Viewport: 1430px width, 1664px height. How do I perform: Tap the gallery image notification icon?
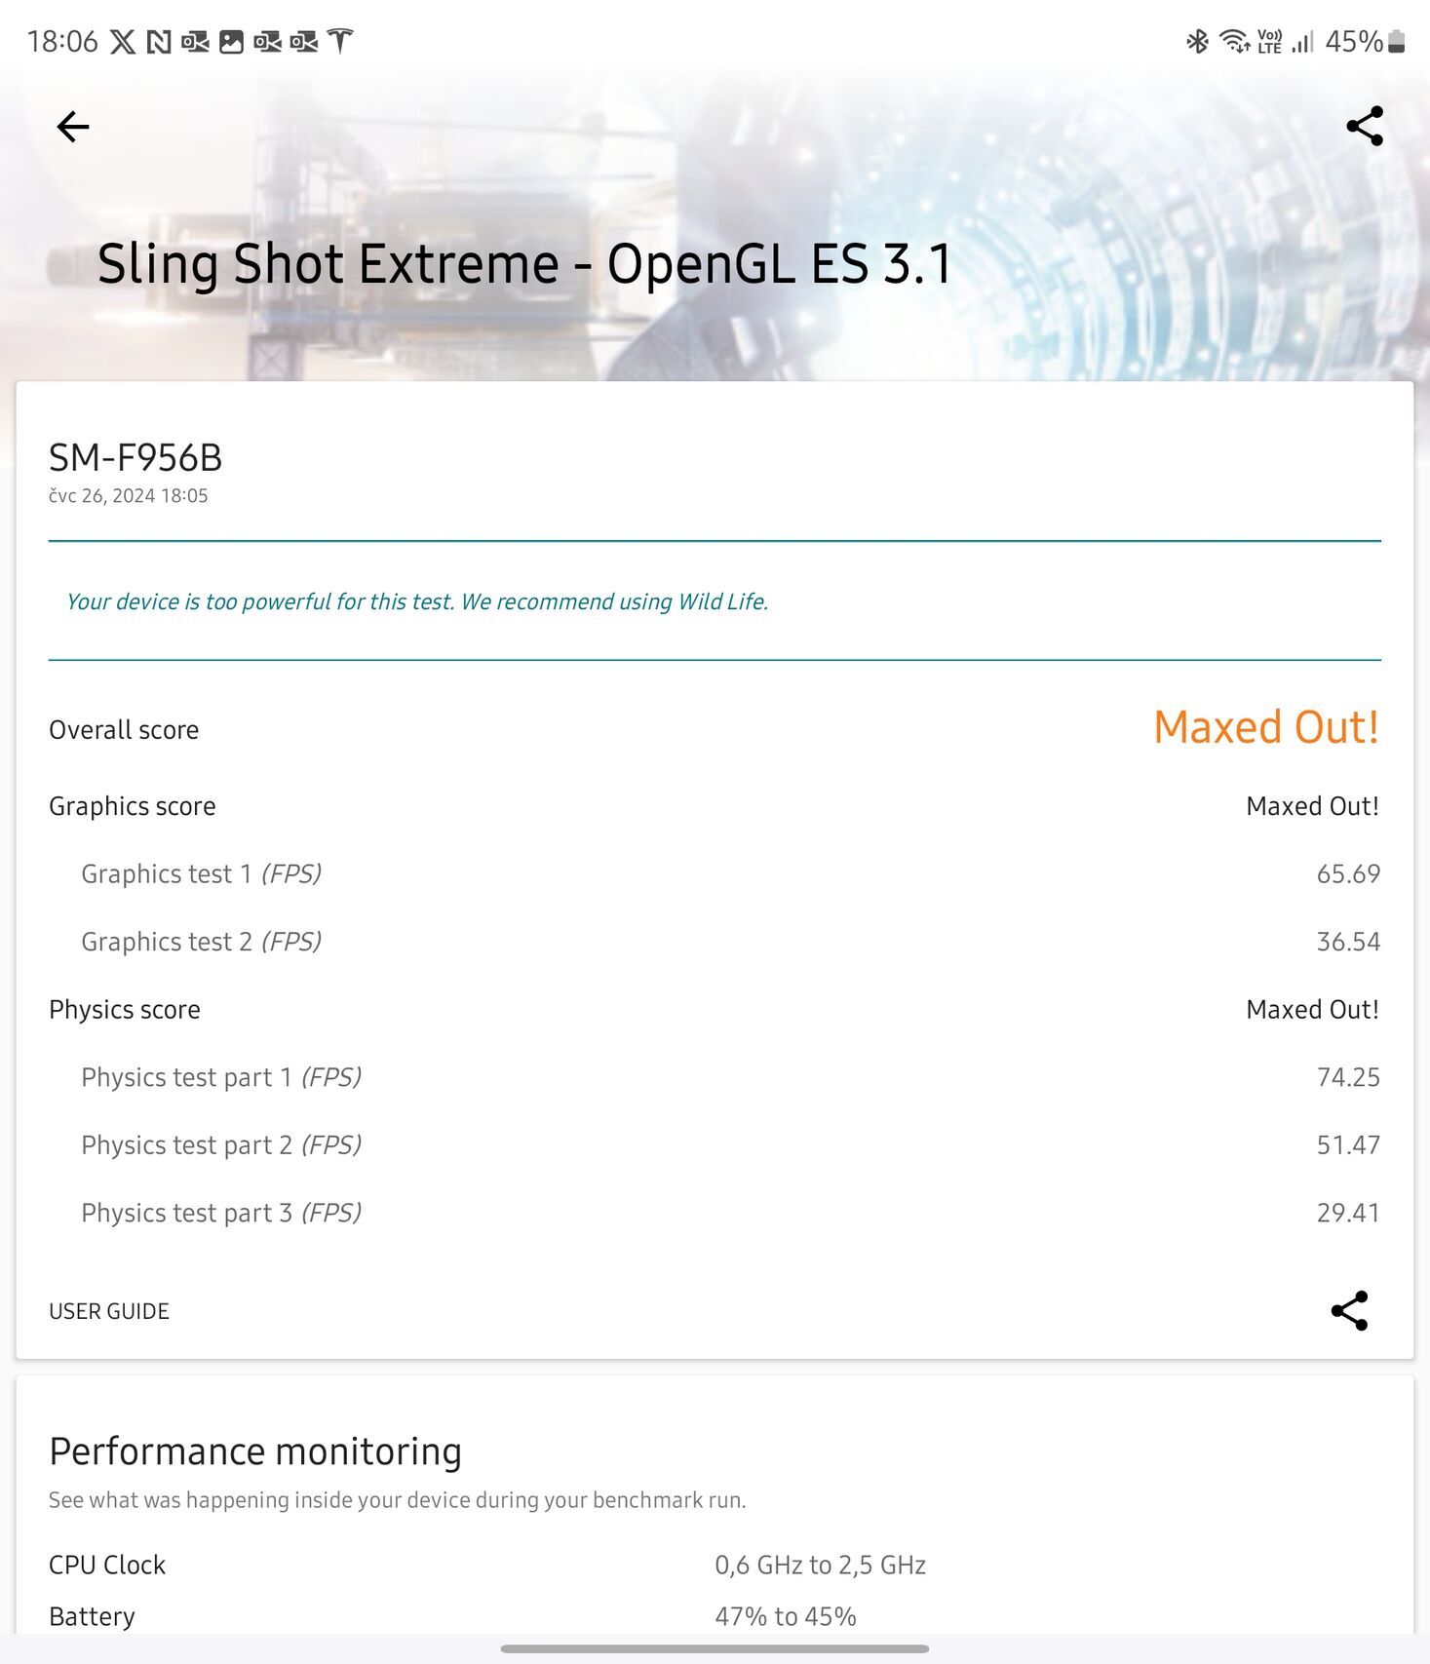coord(231,42)
